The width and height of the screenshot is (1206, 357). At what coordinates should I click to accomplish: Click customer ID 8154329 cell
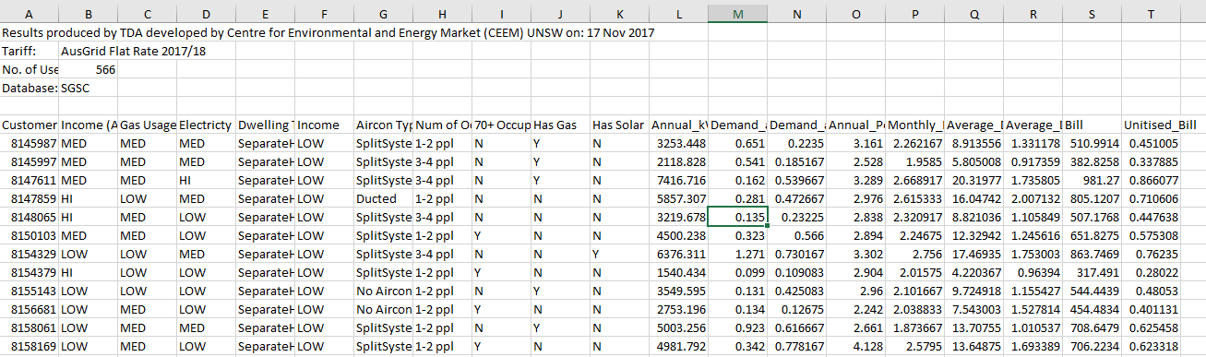[30, 256]
